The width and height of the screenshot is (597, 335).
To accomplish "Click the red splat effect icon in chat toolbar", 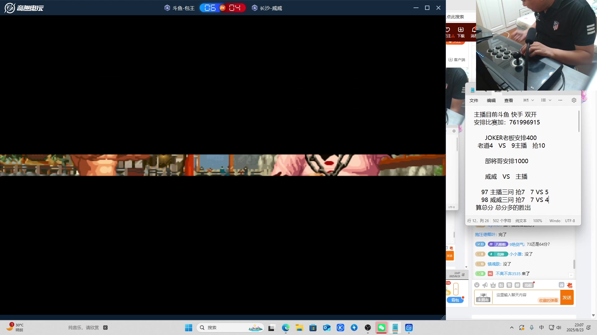I will tap(570, 285).
